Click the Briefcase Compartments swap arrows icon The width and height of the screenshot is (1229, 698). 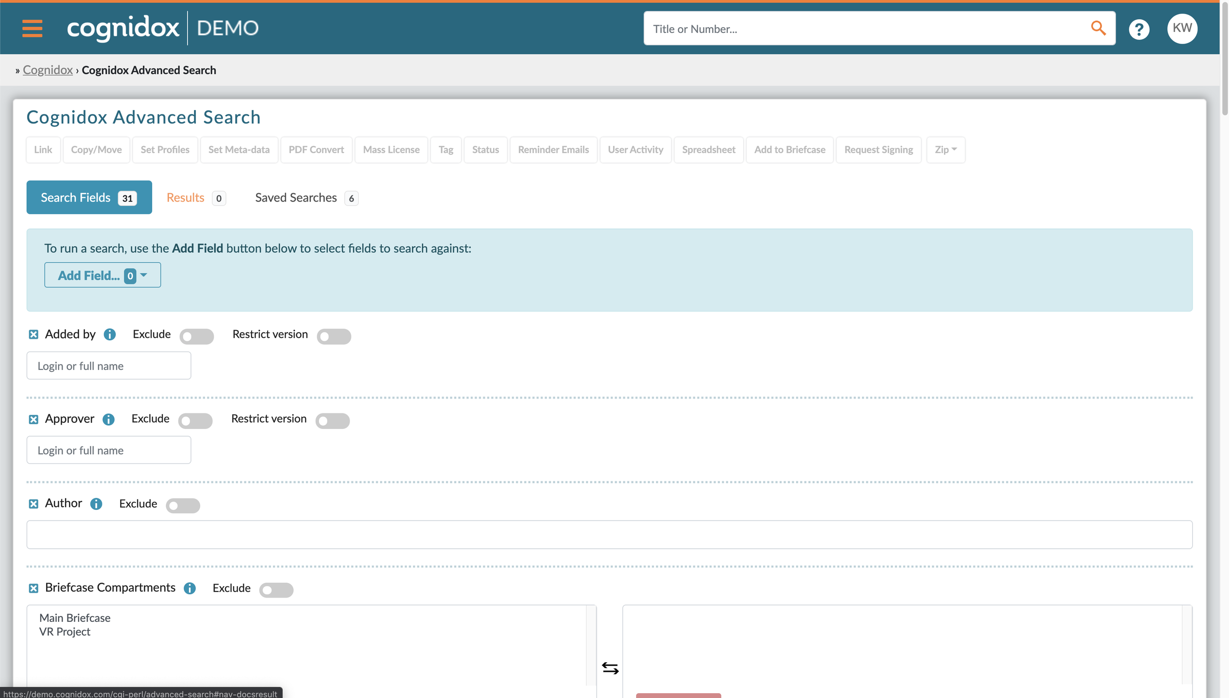[610, 668]
